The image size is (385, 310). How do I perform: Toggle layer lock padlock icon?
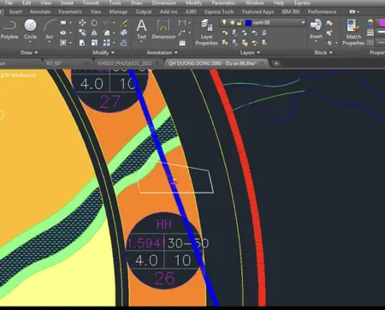240,22
